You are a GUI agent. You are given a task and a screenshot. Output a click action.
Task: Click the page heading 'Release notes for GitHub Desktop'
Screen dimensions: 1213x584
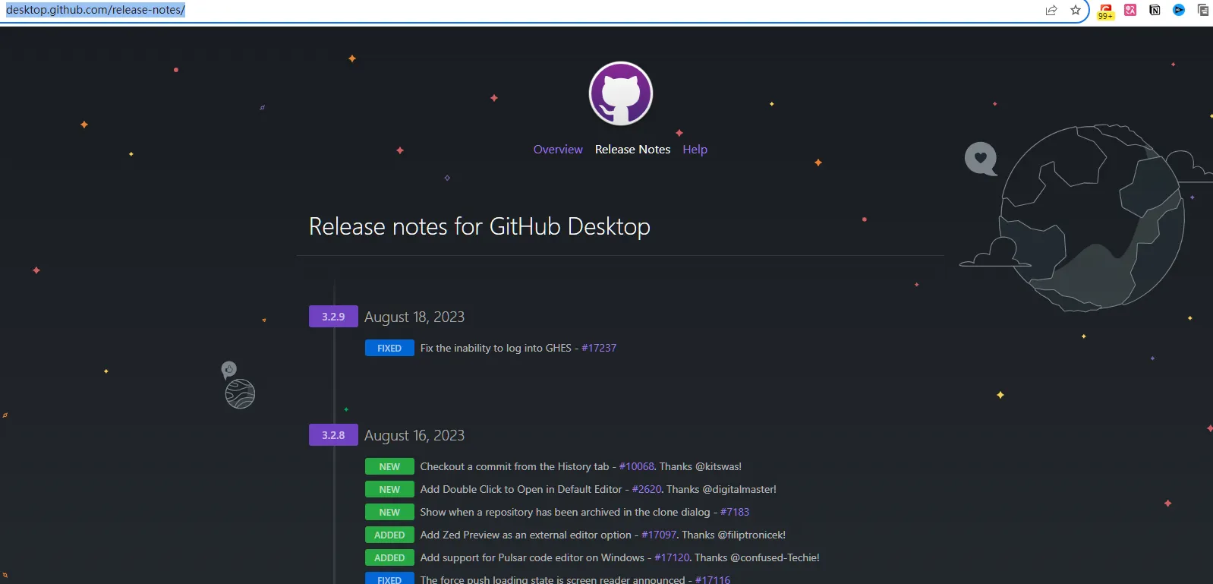click(x=480, y=226)
